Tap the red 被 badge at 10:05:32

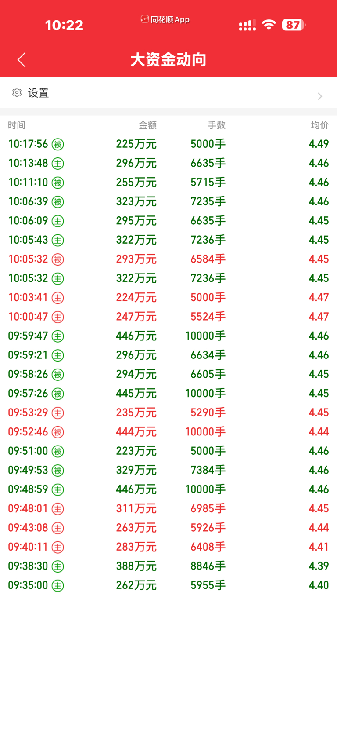58,259
